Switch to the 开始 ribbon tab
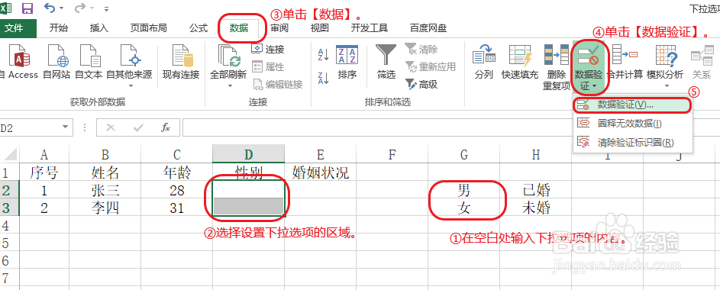The height and width of the screenshot is (290, 720). coord(58,28)
